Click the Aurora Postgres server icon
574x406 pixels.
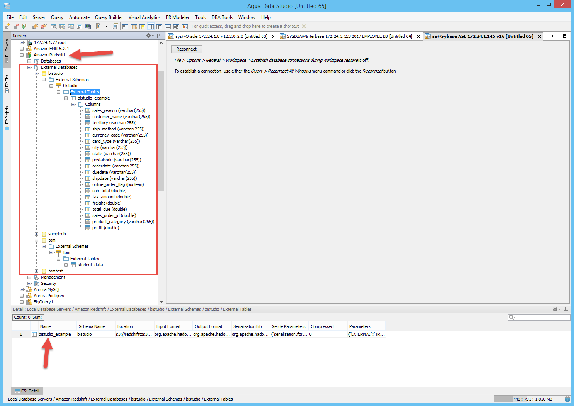(29, 296)
